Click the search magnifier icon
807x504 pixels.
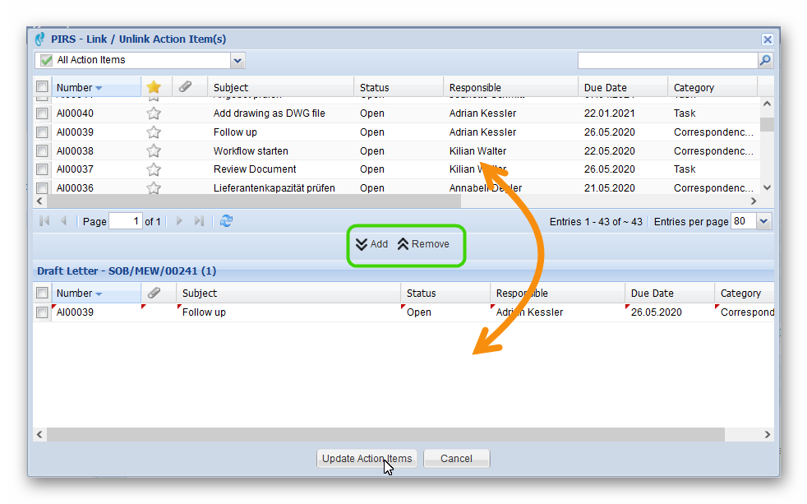[765, 60]
